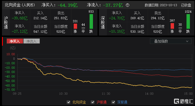
Task: Select the 净买入 tab
Action: click(x=15, y=41)
